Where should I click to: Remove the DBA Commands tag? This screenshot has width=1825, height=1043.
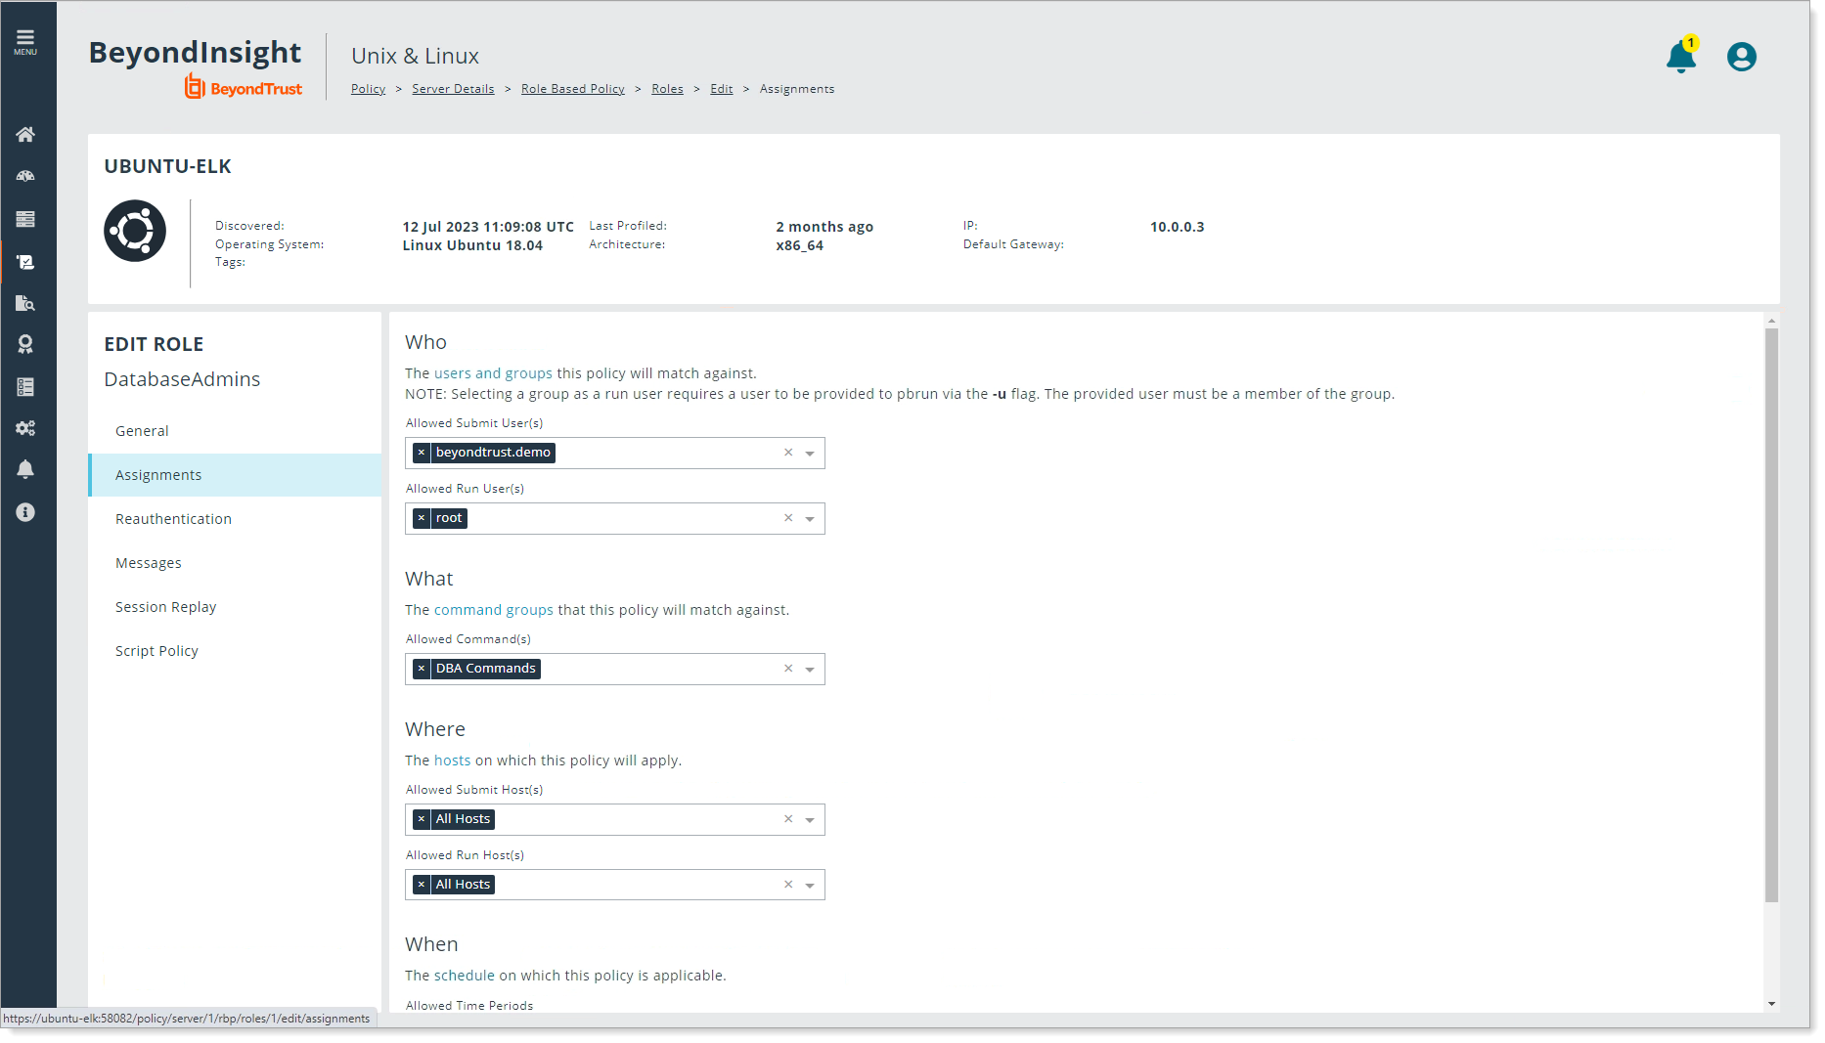pos(422,669)
